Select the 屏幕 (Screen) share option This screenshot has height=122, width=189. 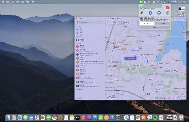[162, 23]
